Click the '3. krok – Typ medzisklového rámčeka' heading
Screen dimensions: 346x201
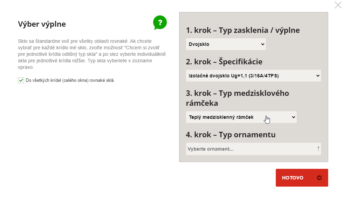(237, 98)
